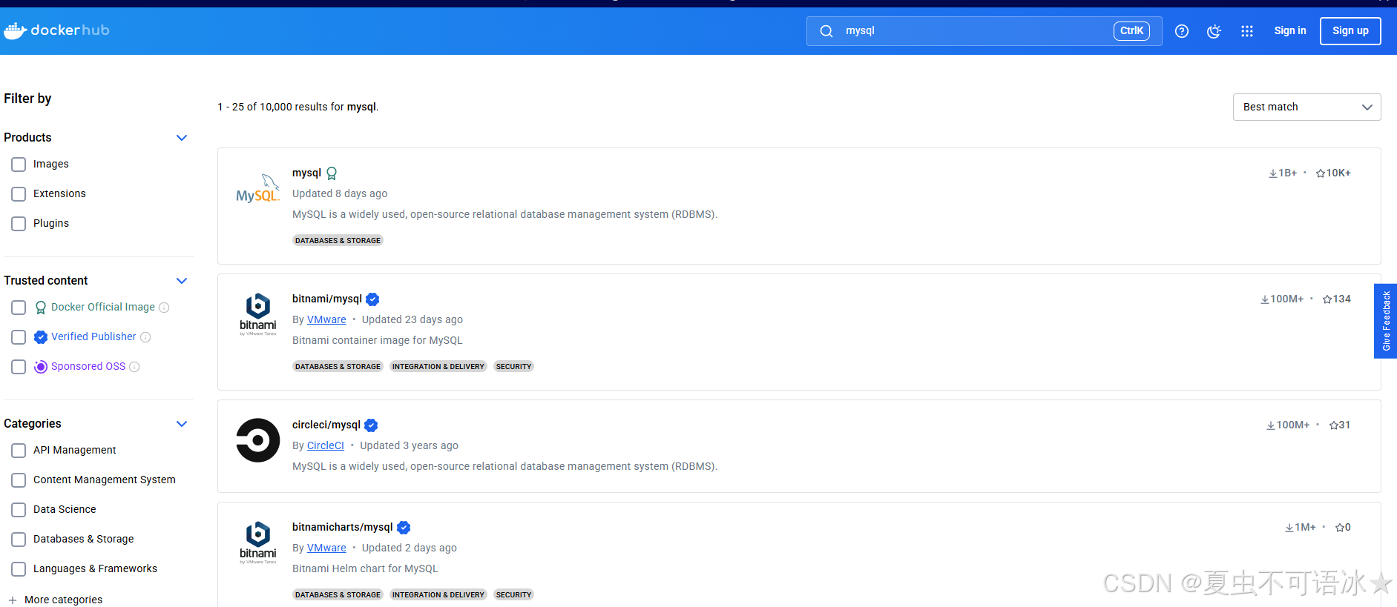Screen dimensions: 1397x607
Task: Click the official image badge next to mysql
Action: tap(332, 173)
